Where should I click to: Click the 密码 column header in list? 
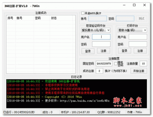tap(42, 18)
